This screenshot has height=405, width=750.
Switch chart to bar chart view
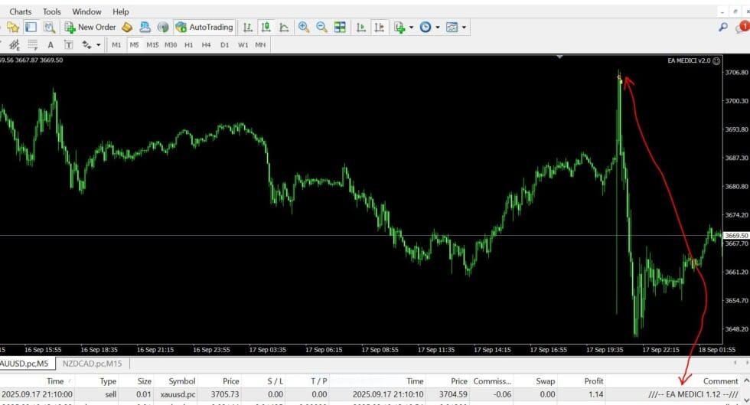(247, 27)
